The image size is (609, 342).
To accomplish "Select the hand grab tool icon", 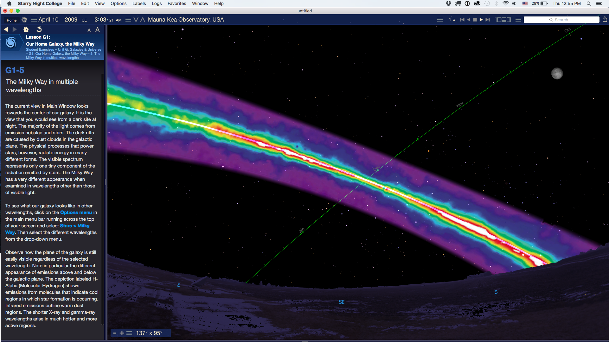I will 24,20.
